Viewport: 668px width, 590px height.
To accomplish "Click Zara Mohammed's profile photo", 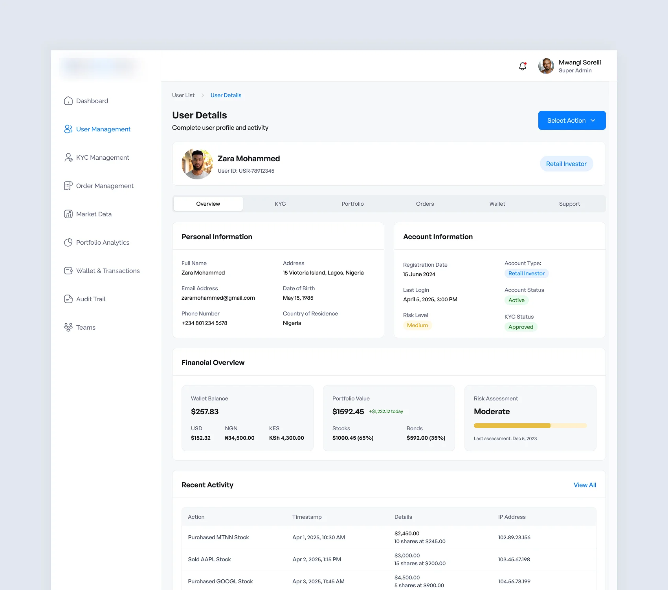I will point(197,164).
